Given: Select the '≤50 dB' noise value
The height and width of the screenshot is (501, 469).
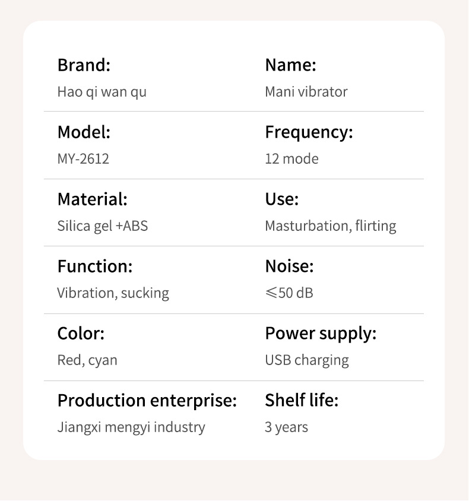Looking at the screenshot, I should pos(289,293).
